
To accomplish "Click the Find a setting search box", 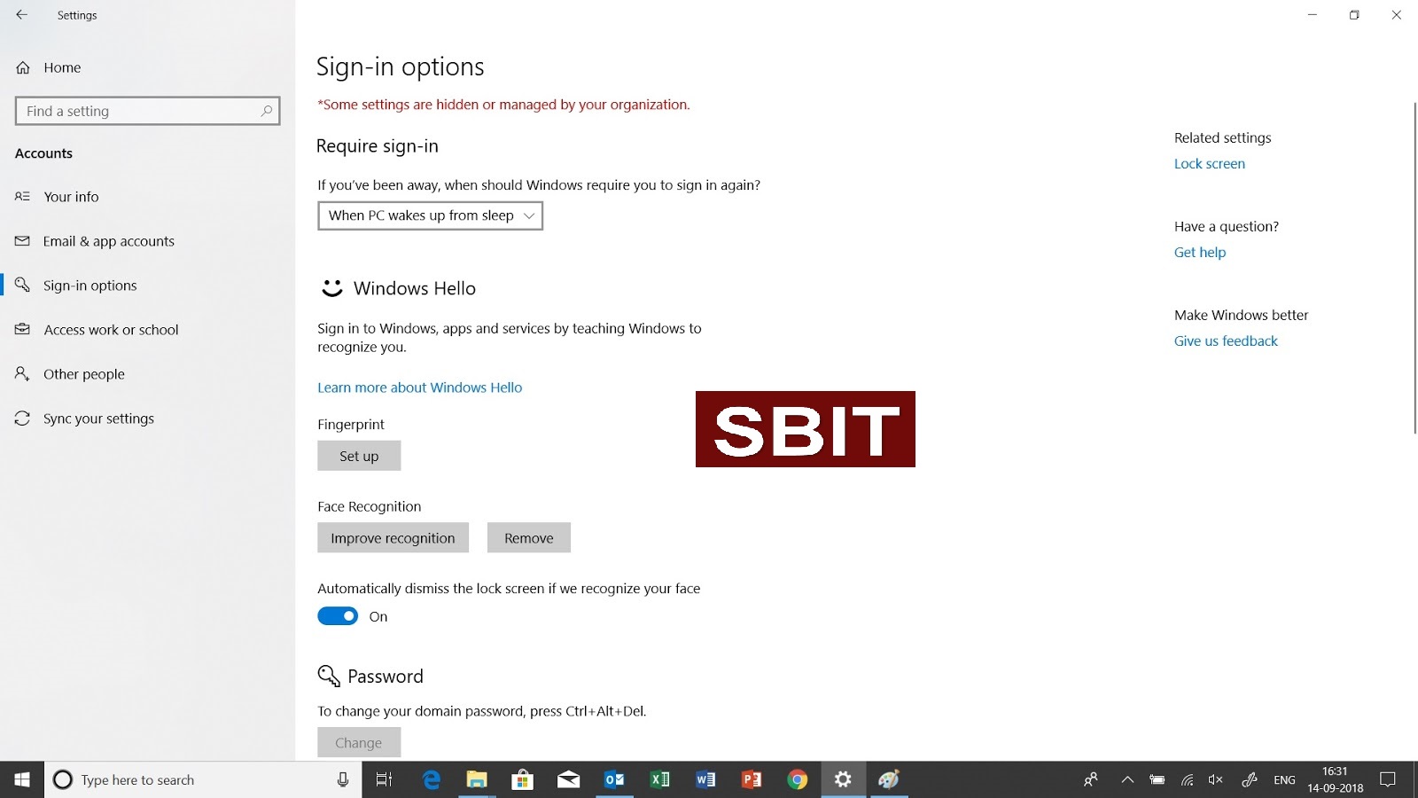I will click(x=147, y=111).
